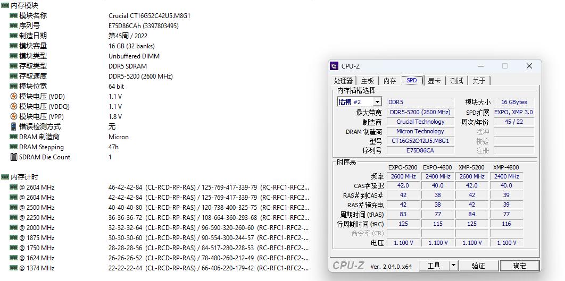Image resolution: width=565 pixels, height=281 pixels.
Task: Click the icon beside DRAM Stepping
Action: (13, 147)
